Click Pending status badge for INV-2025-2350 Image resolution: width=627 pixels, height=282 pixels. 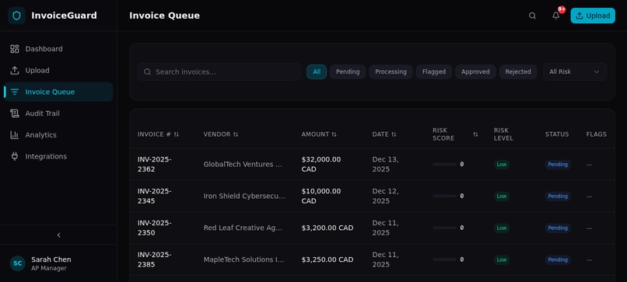(x=558, y=228)
